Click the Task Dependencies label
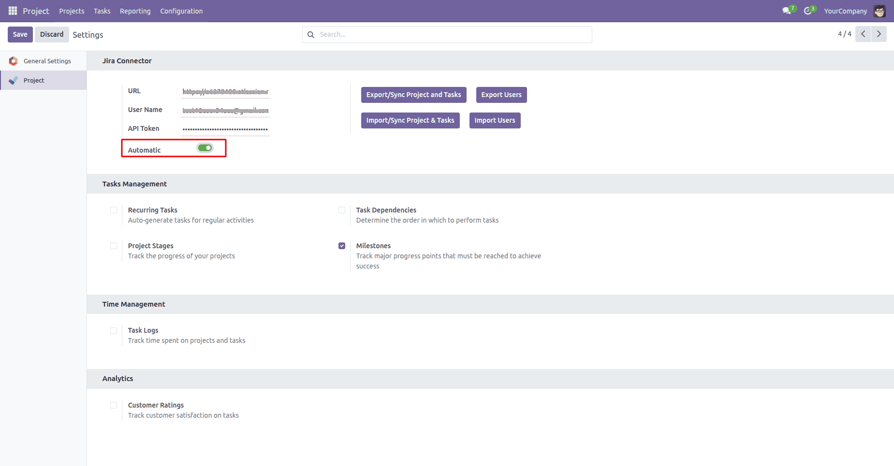The width and height of the screenshot is (894, 466). coord(386,210)
